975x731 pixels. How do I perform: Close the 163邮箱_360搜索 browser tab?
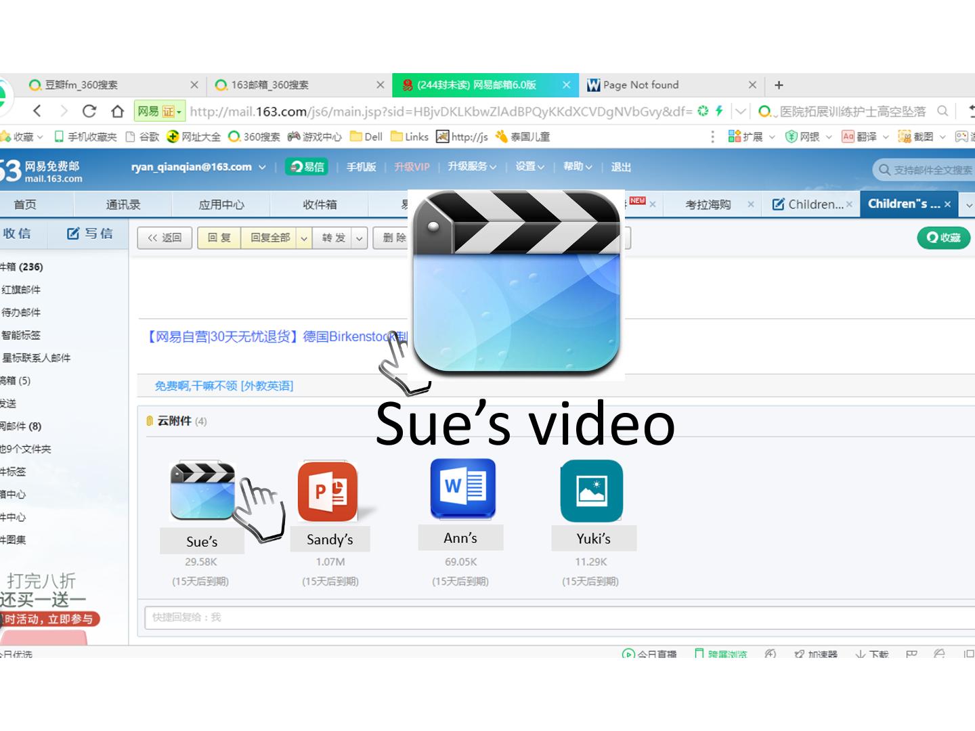click(x=381, y=85)
